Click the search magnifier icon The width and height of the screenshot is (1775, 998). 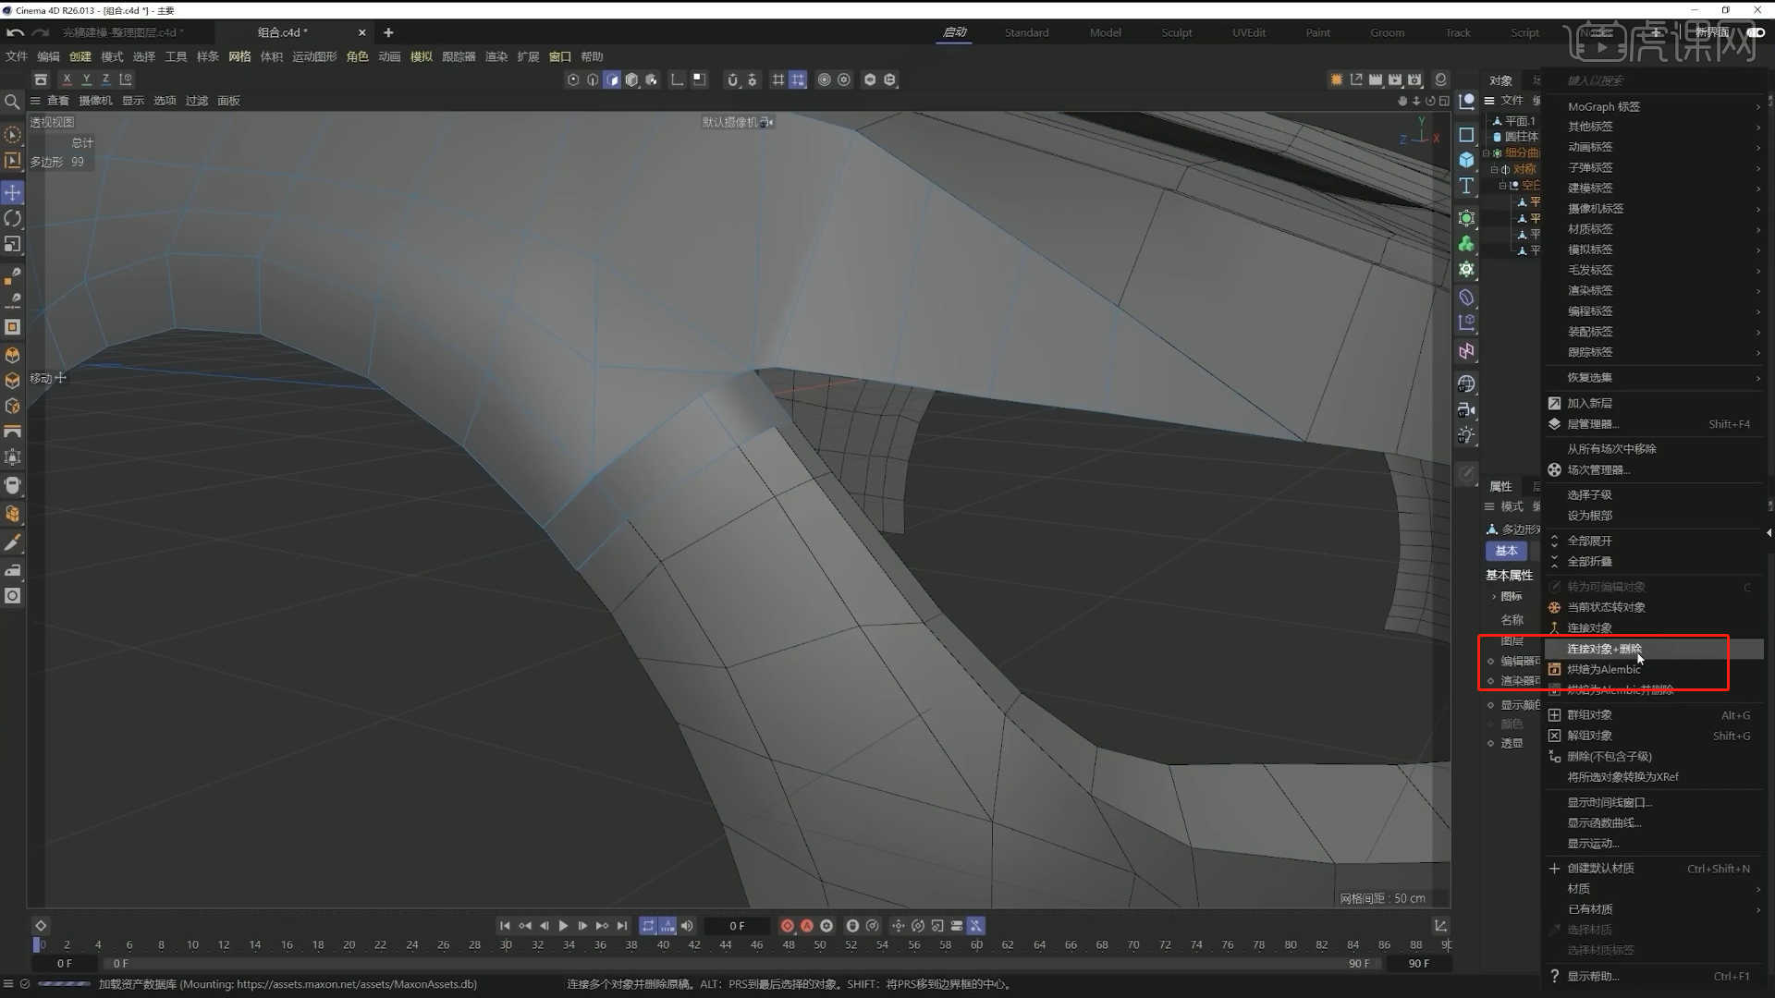point(12,102)
